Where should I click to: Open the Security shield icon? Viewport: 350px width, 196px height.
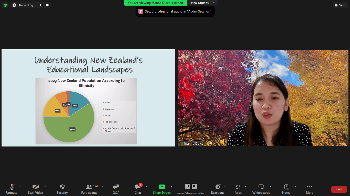[x=62, y=189]
